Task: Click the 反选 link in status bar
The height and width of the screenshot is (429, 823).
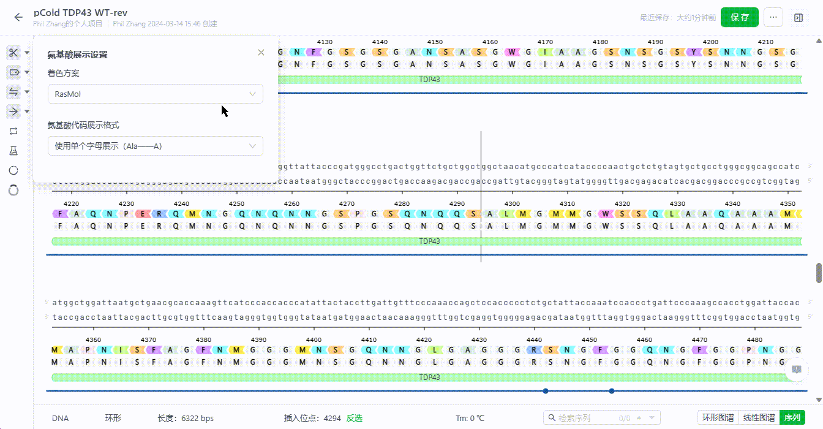Action: [355, 419]
